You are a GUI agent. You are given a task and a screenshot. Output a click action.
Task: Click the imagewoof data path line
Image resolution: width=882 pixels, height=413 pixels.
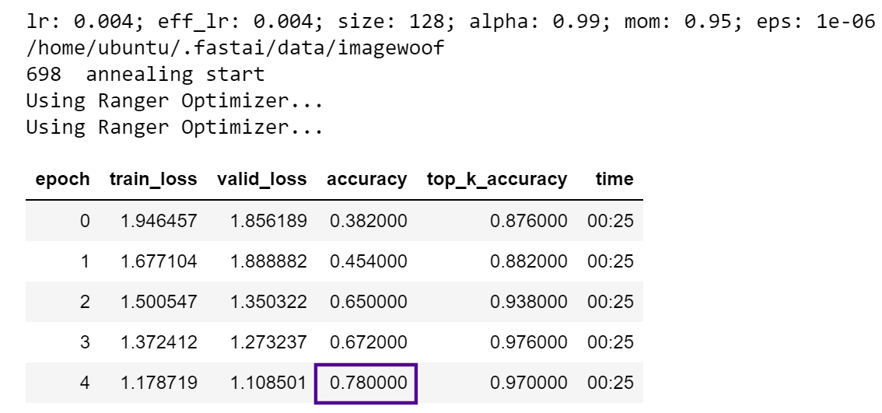(235, 48)
